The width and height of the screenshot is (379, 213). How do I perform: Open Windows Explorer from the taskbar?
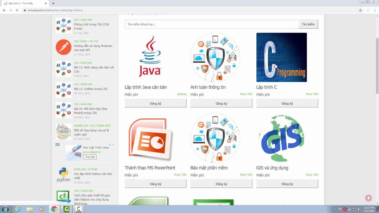pos(30,209)
